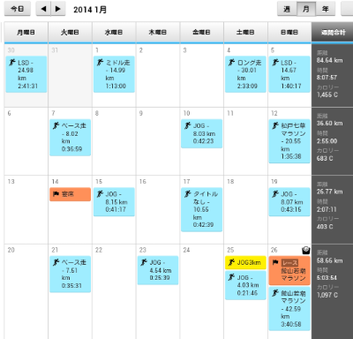Open JOG 8.15 km activity on Jan 15
Image resolution: width=353 pixels, height=339 pixels.
114,202
